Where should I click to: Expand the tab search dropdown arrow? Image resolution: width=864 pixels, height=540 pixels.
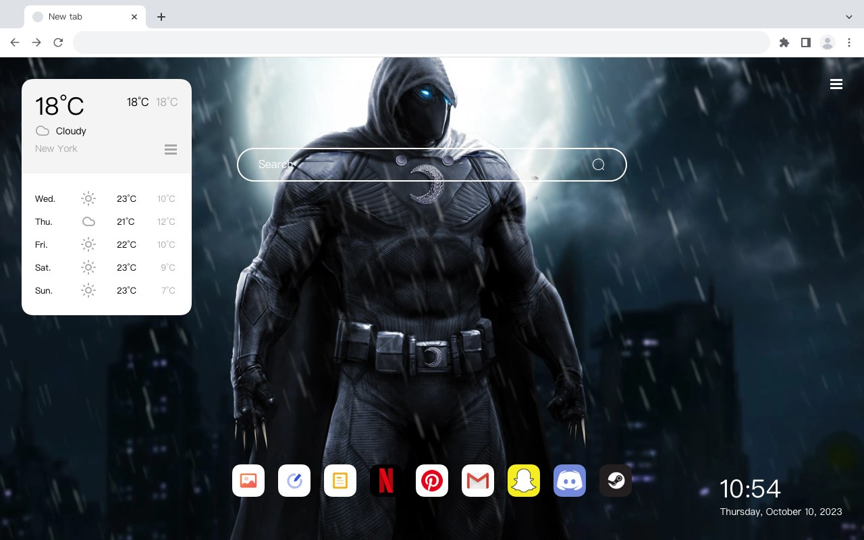(x=849, y=16)
